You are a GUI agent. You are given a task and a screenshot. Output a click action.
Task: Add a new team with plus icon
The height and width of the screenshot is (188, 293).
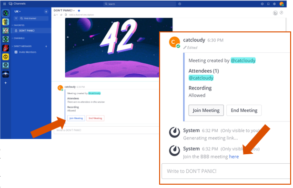(6, 83)
